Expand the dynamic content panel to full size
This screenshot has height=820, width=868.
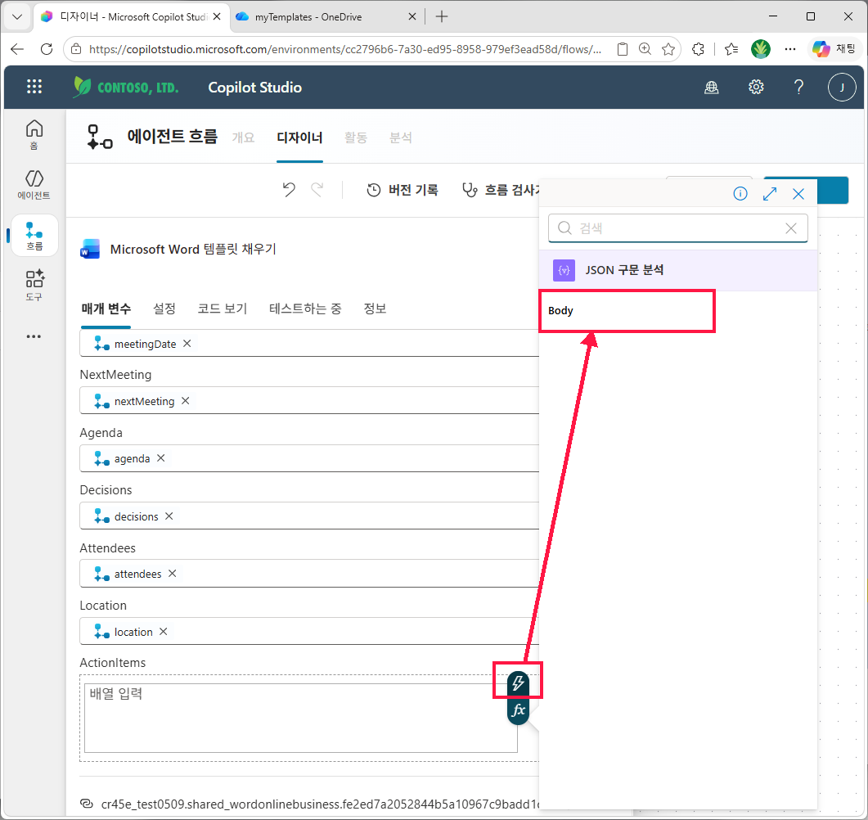770,193
